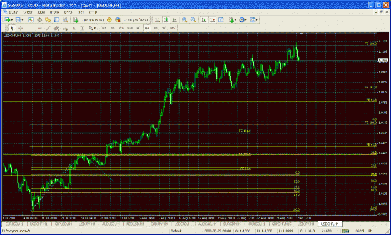Open the חלון (Window) menu
This screenshot has height=235, width=391.
(x=81, y=12)
